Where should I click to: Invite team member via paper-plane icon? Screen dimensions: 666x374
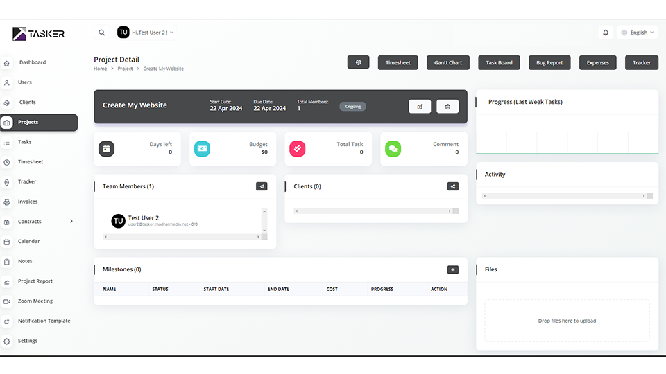[262, 186]
